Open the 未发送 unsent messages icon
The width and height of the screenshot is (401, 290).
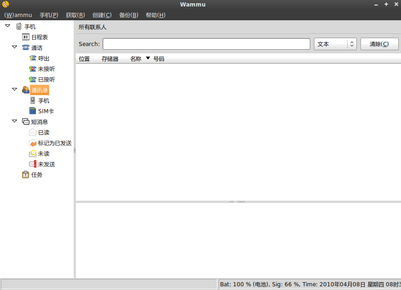click(x=33, y=164)
